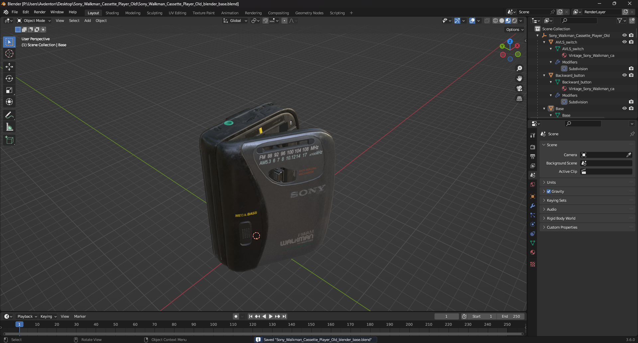Switch to wireframe shading
The image size is (638, 343).
point(495,21)
